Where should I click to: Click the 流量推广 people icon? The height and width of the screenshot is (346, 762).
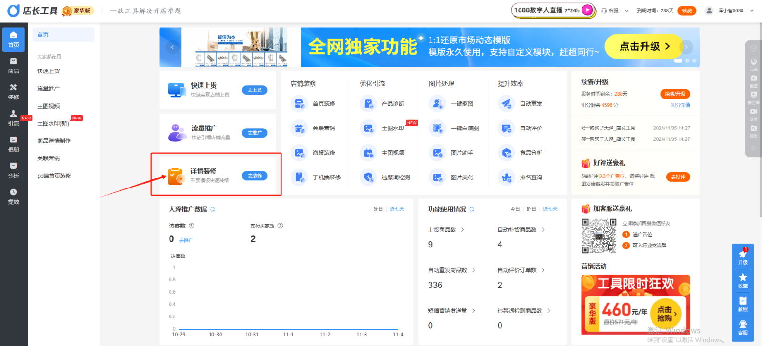tap(177, 133)
